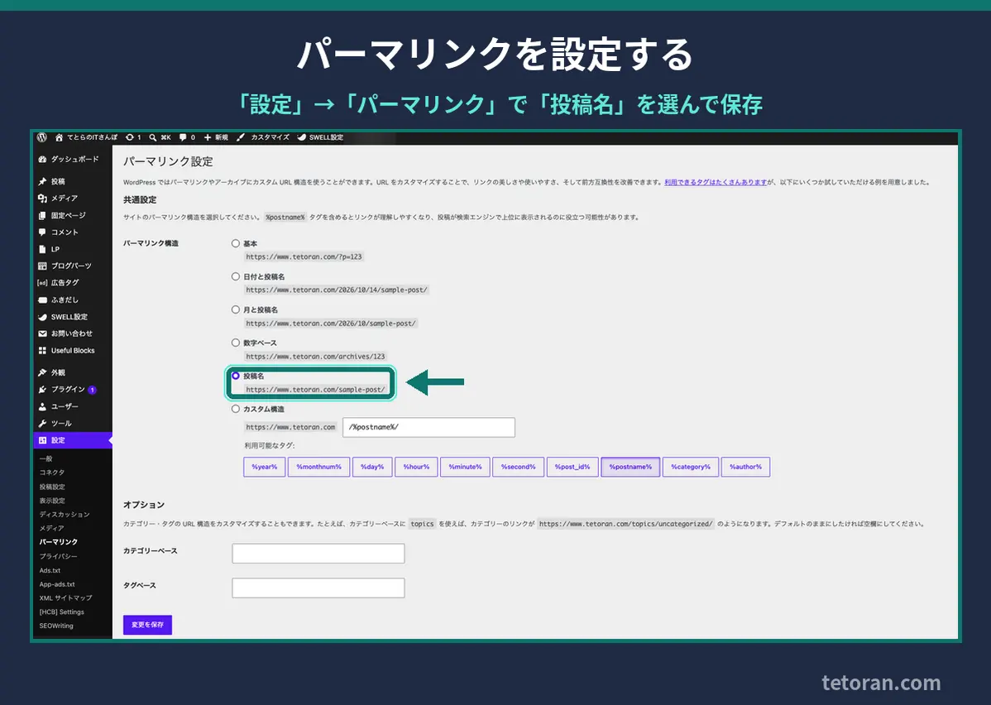Open the site home icon in admin bar

(59, 137)
